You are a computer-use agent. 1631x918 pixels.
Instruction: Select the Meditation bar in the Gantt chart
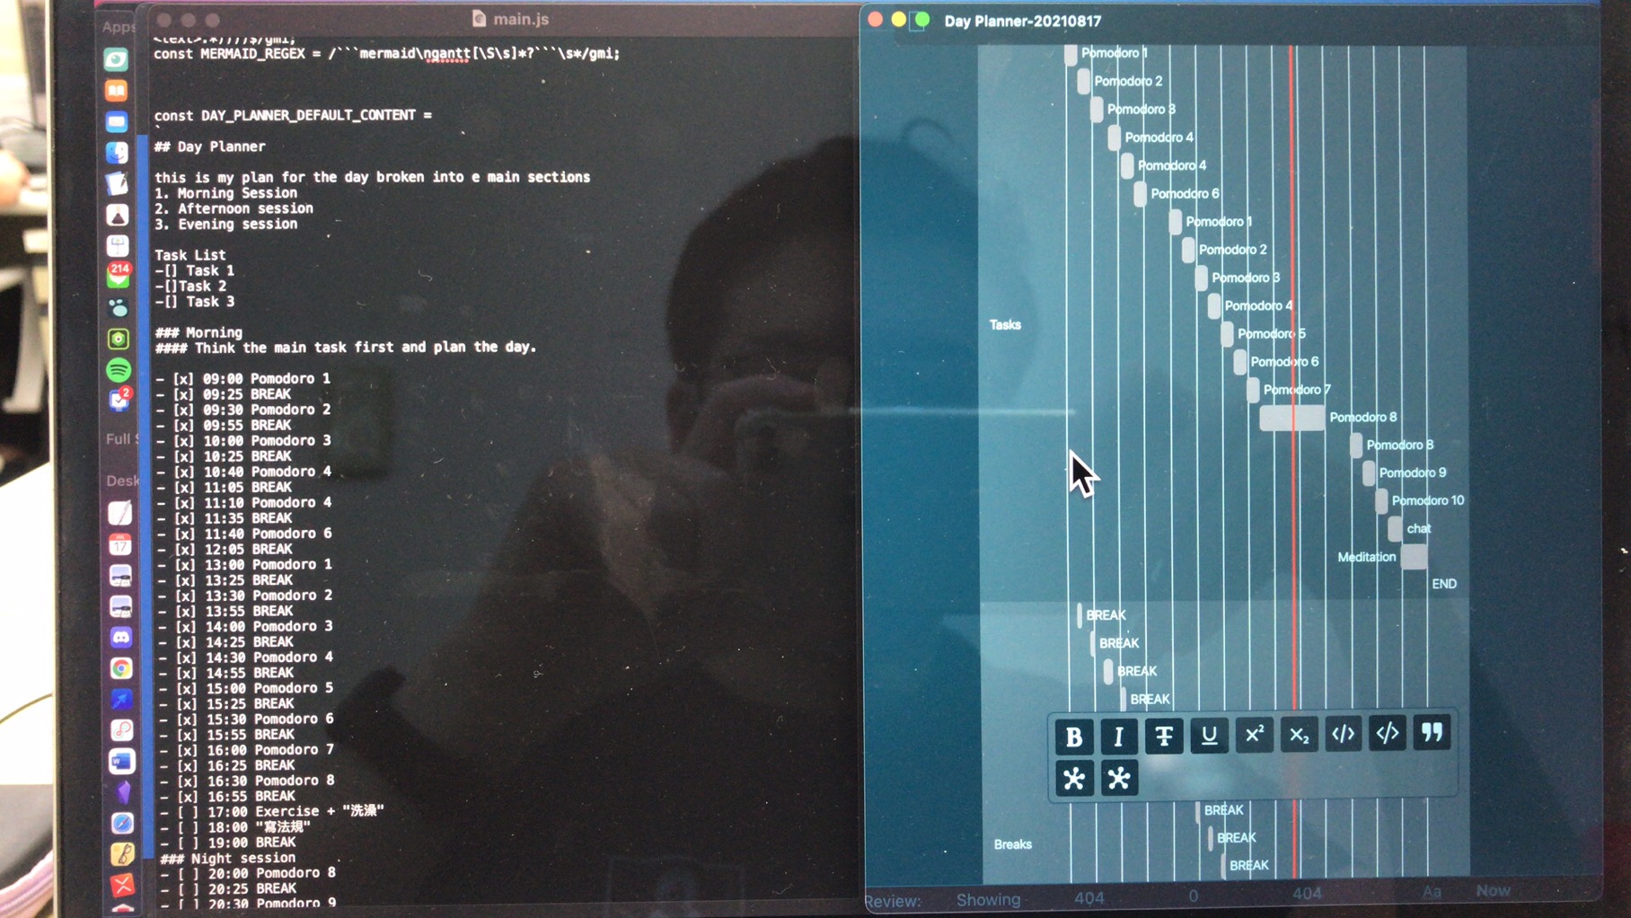1414,557
